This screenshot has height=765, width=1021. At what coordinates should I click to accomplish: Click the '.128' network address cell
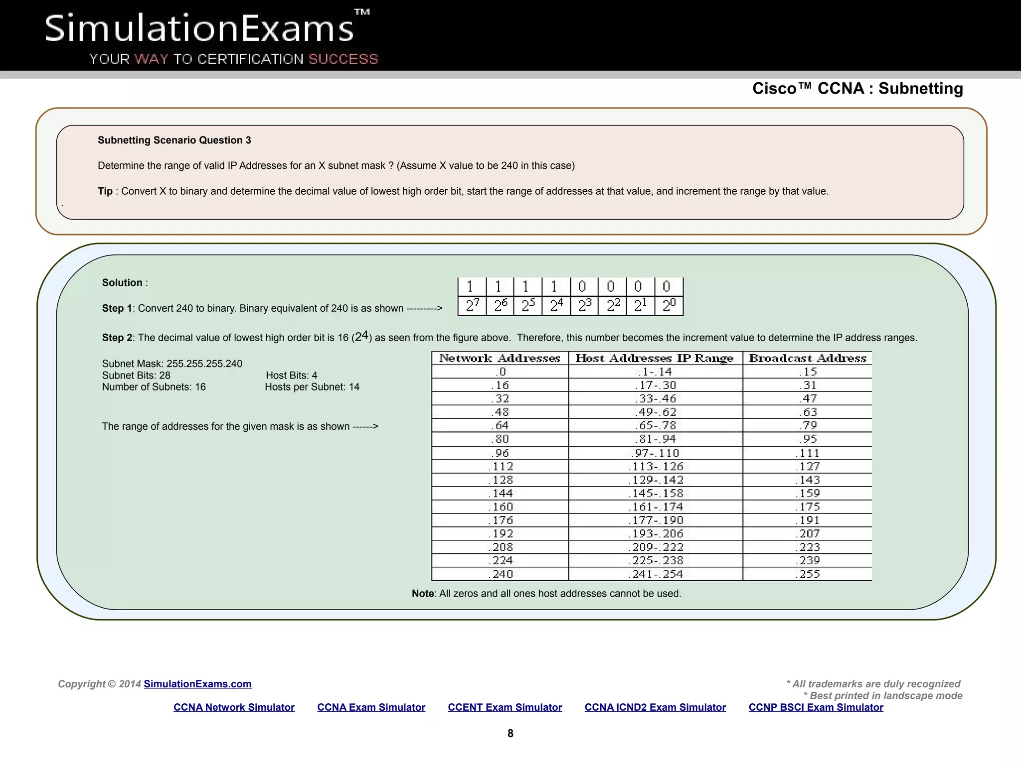(500, 480)
